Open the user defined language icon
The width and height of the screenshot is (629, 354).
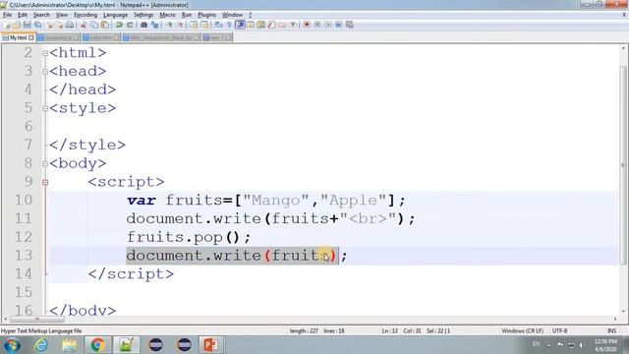(x=251, y=25)
